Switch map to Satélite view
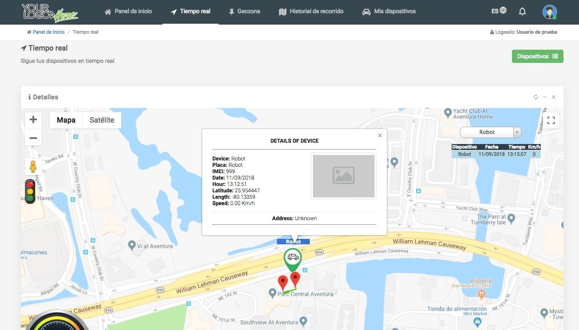Screen dimensions: 579x330 tap(102, 120)
